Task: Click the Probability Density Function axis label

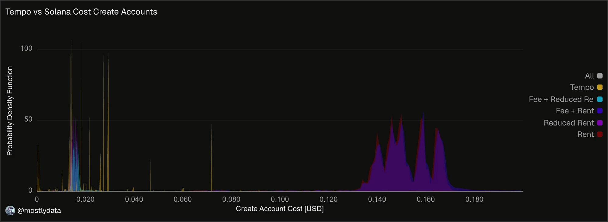Action: pyautogui.click(x=10, y=111)
